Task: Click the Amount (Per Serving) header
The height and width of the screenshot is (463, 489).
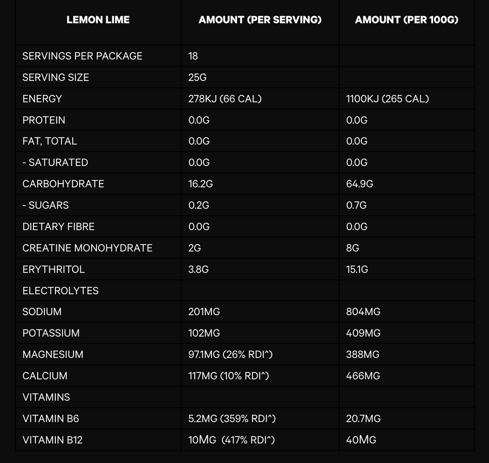Action: [x=260, y=20]
